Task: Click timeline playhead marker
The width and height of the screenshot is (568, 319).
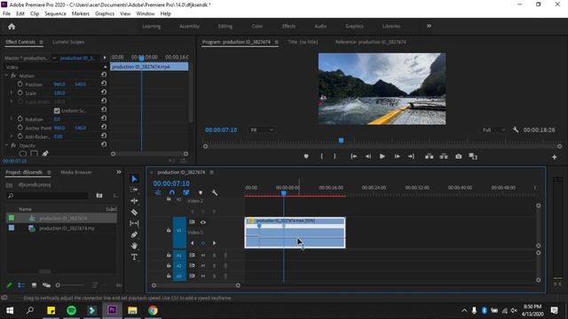Action: [x=284, y=193]
